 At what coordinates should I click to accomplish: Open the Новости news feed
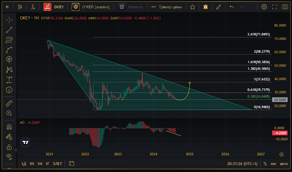pyautogui.click(x=131, y=7)
